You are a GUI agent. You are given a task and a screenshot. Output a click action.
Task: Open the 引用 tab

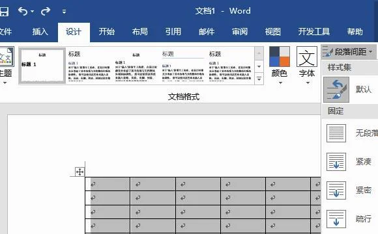(x=173, y=32)
